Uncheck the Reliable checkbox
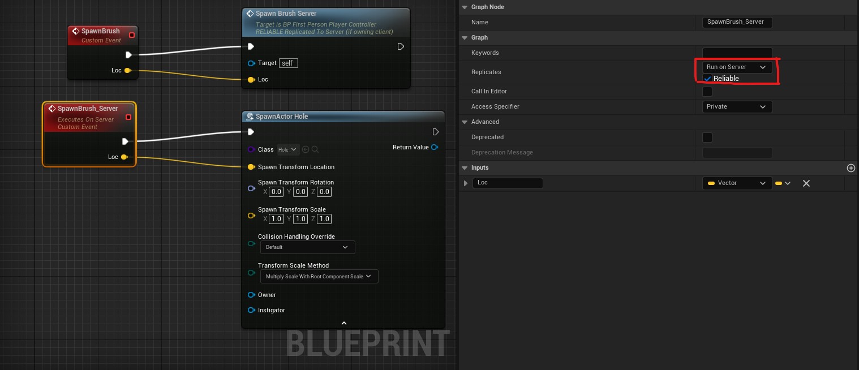Image resolution: width=859 pixels, height=370 pixels. pos(707,78)
